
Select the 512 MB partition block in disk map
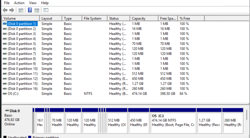[x=116, y=121]
